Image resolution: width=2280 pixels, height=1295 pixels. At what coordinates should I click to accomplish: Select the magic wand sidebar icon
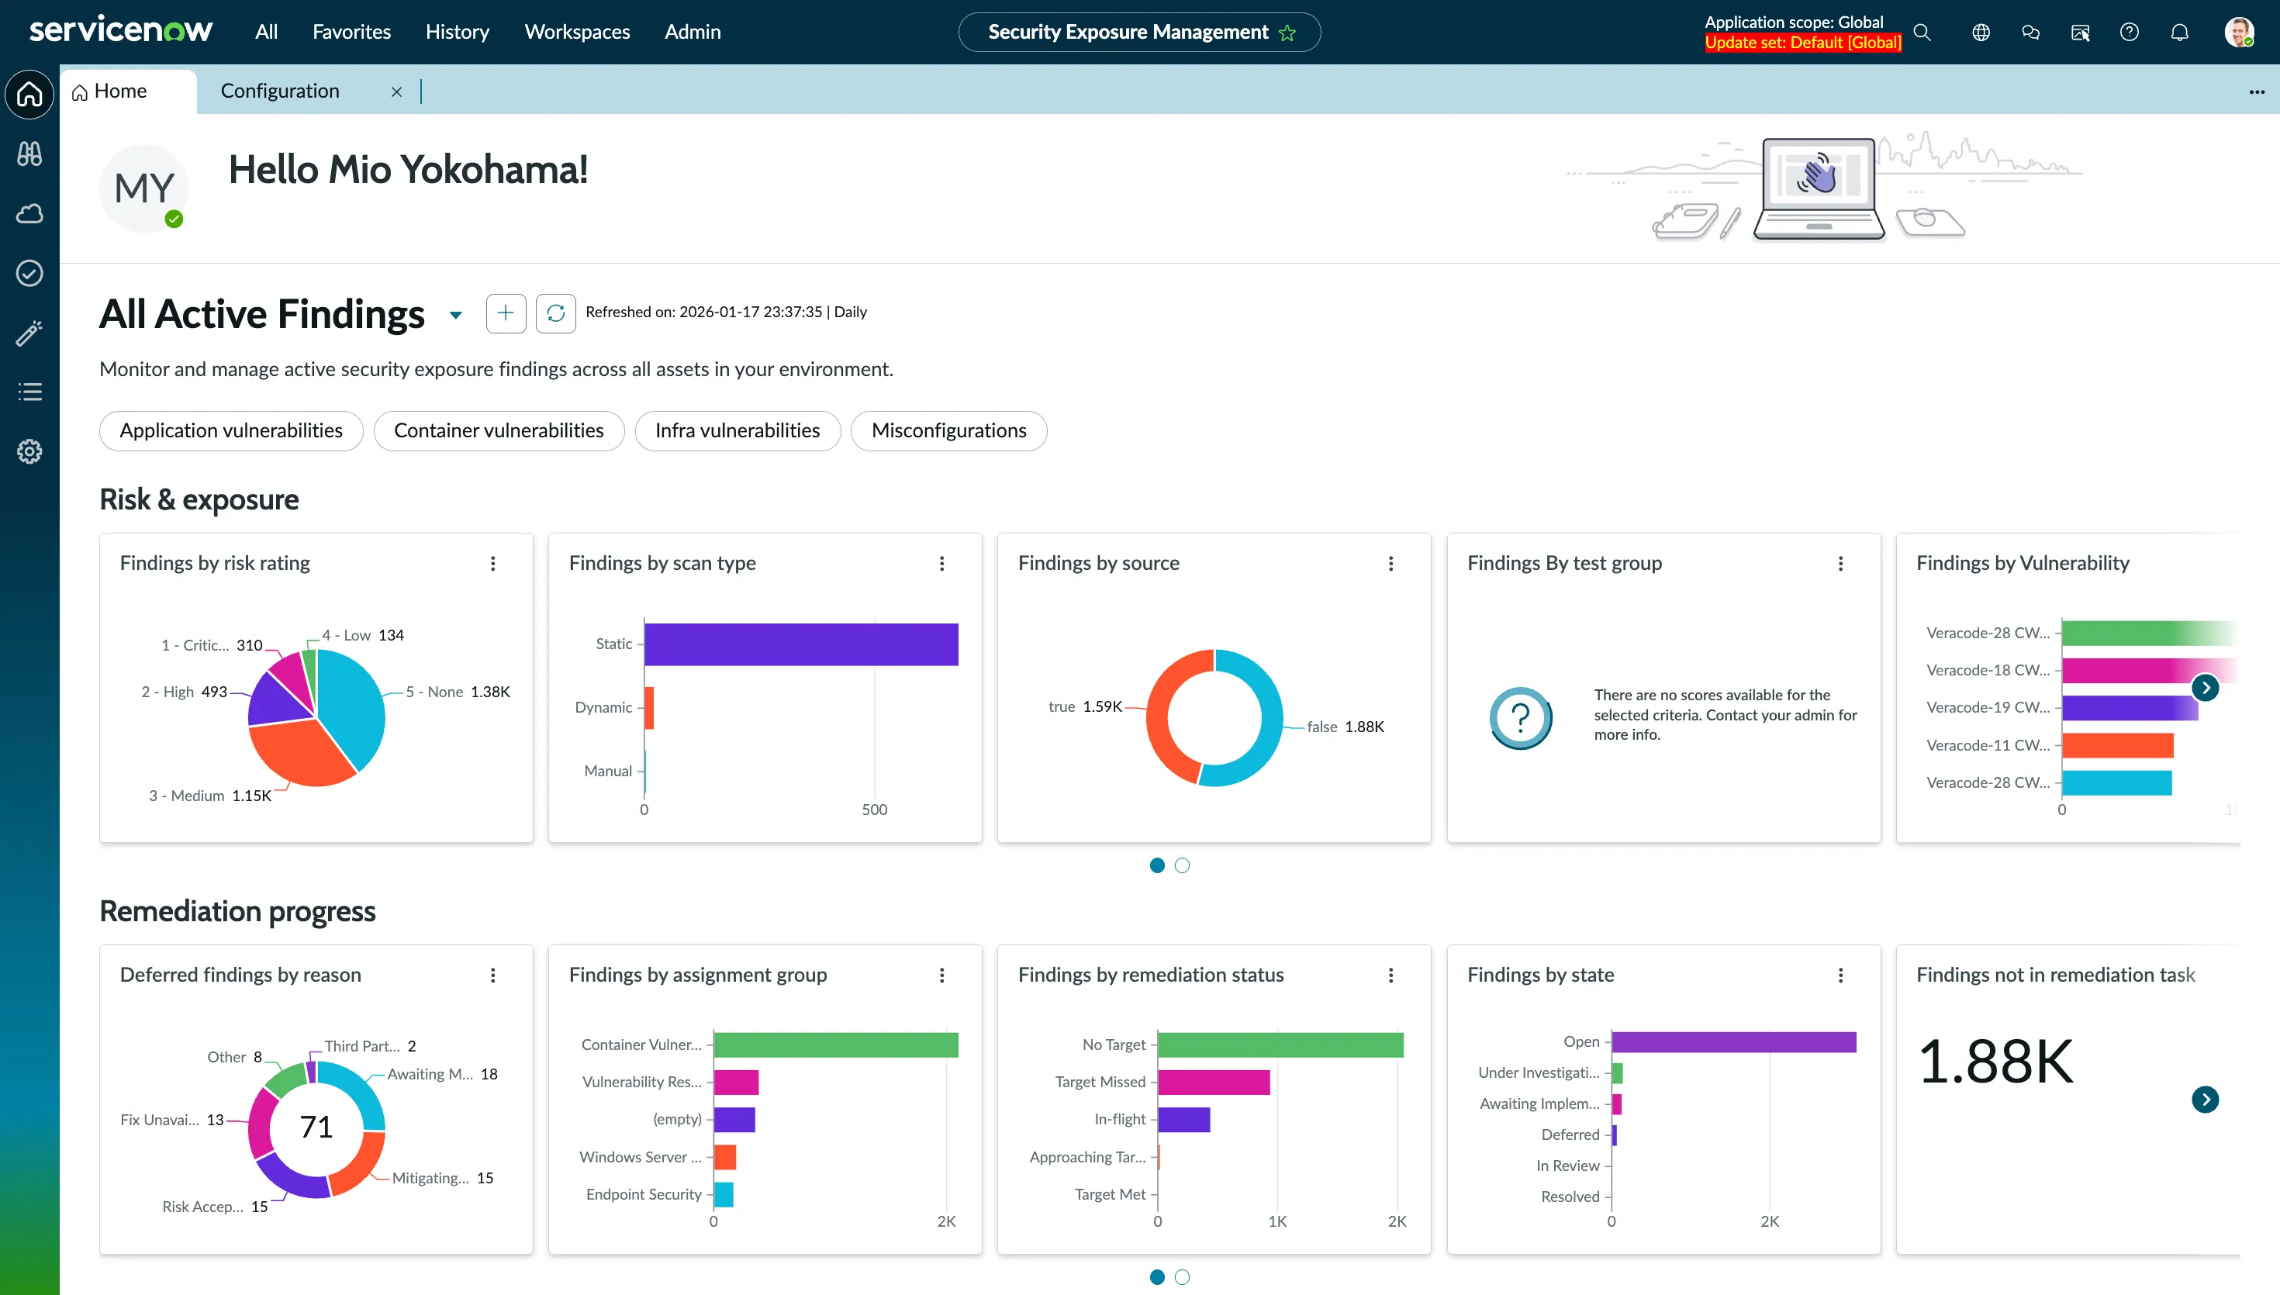coord(29,333)
